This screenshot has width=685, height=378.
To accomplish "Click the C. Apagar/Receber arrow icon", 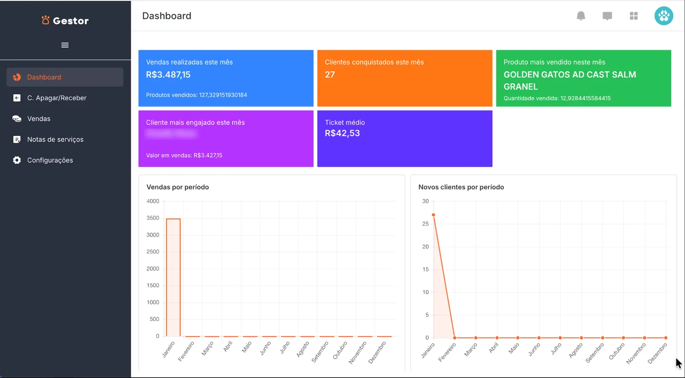I will pos(17,98).
